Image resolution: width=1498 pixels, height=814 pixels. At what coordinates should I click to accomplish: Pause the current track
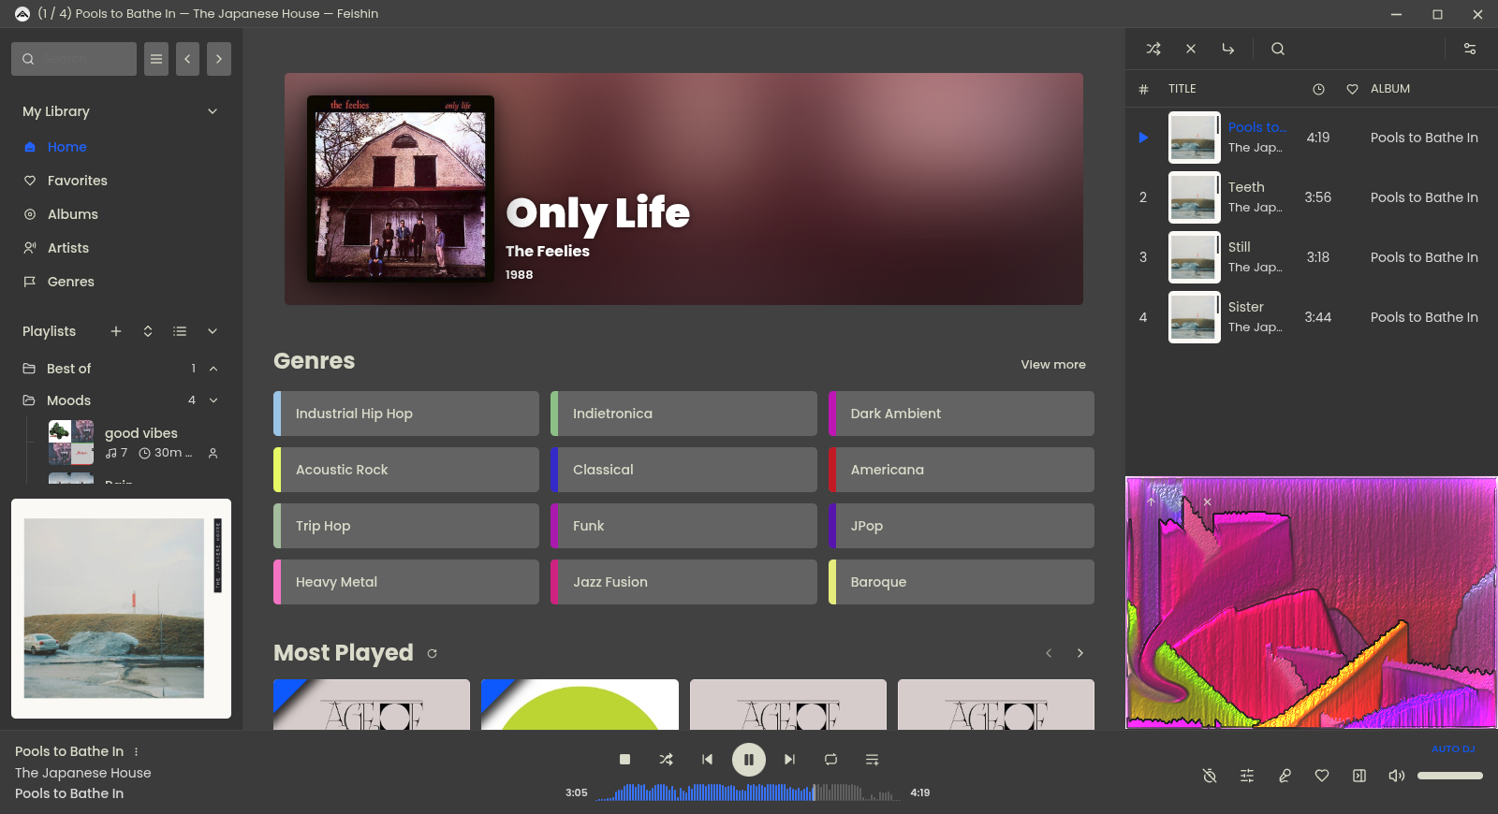[x=748, y=760]
